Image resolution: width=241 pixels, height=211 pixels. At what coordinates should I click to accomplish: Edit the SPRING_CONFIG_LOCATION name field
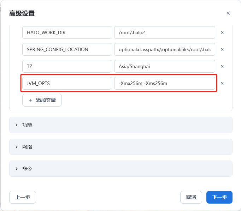(67, 49)
